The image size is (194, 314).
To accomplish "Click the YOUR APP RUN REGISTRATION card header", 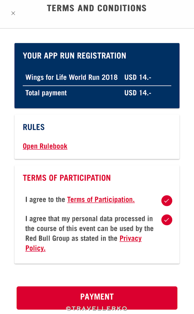I will click(74, 56).
